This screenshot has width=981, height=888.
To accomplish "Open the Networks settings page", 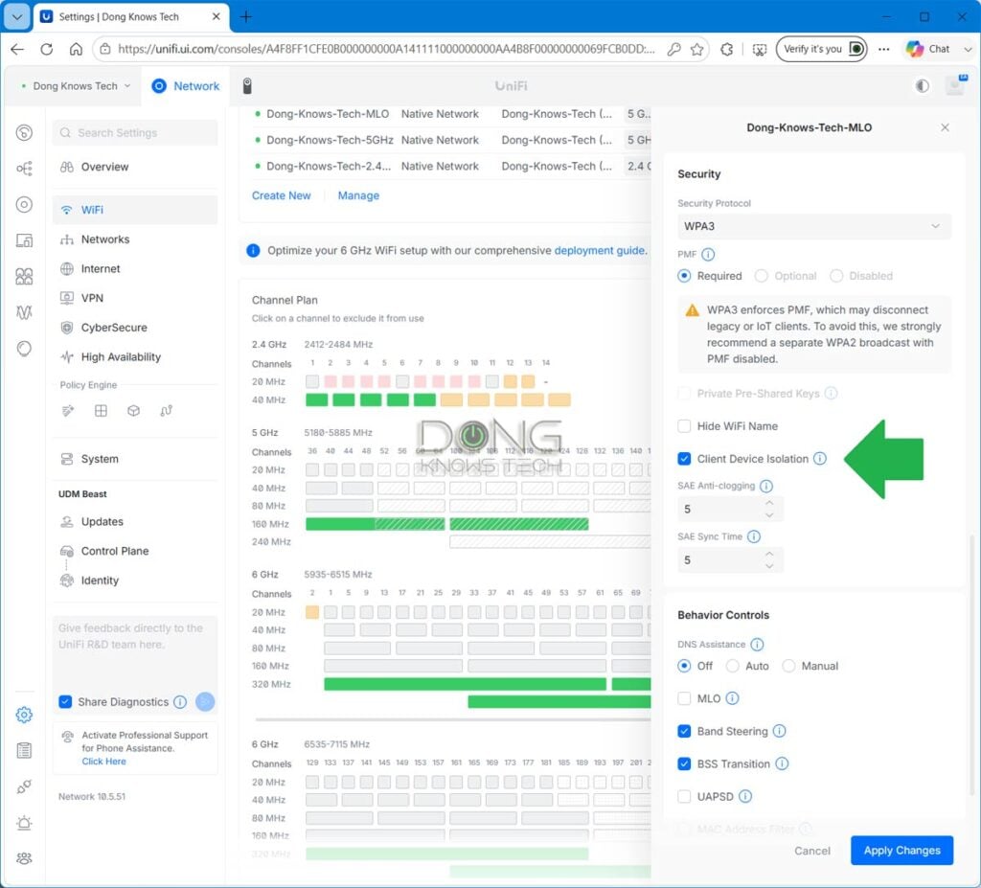I will pyautogui.click(x=135, y=239).
